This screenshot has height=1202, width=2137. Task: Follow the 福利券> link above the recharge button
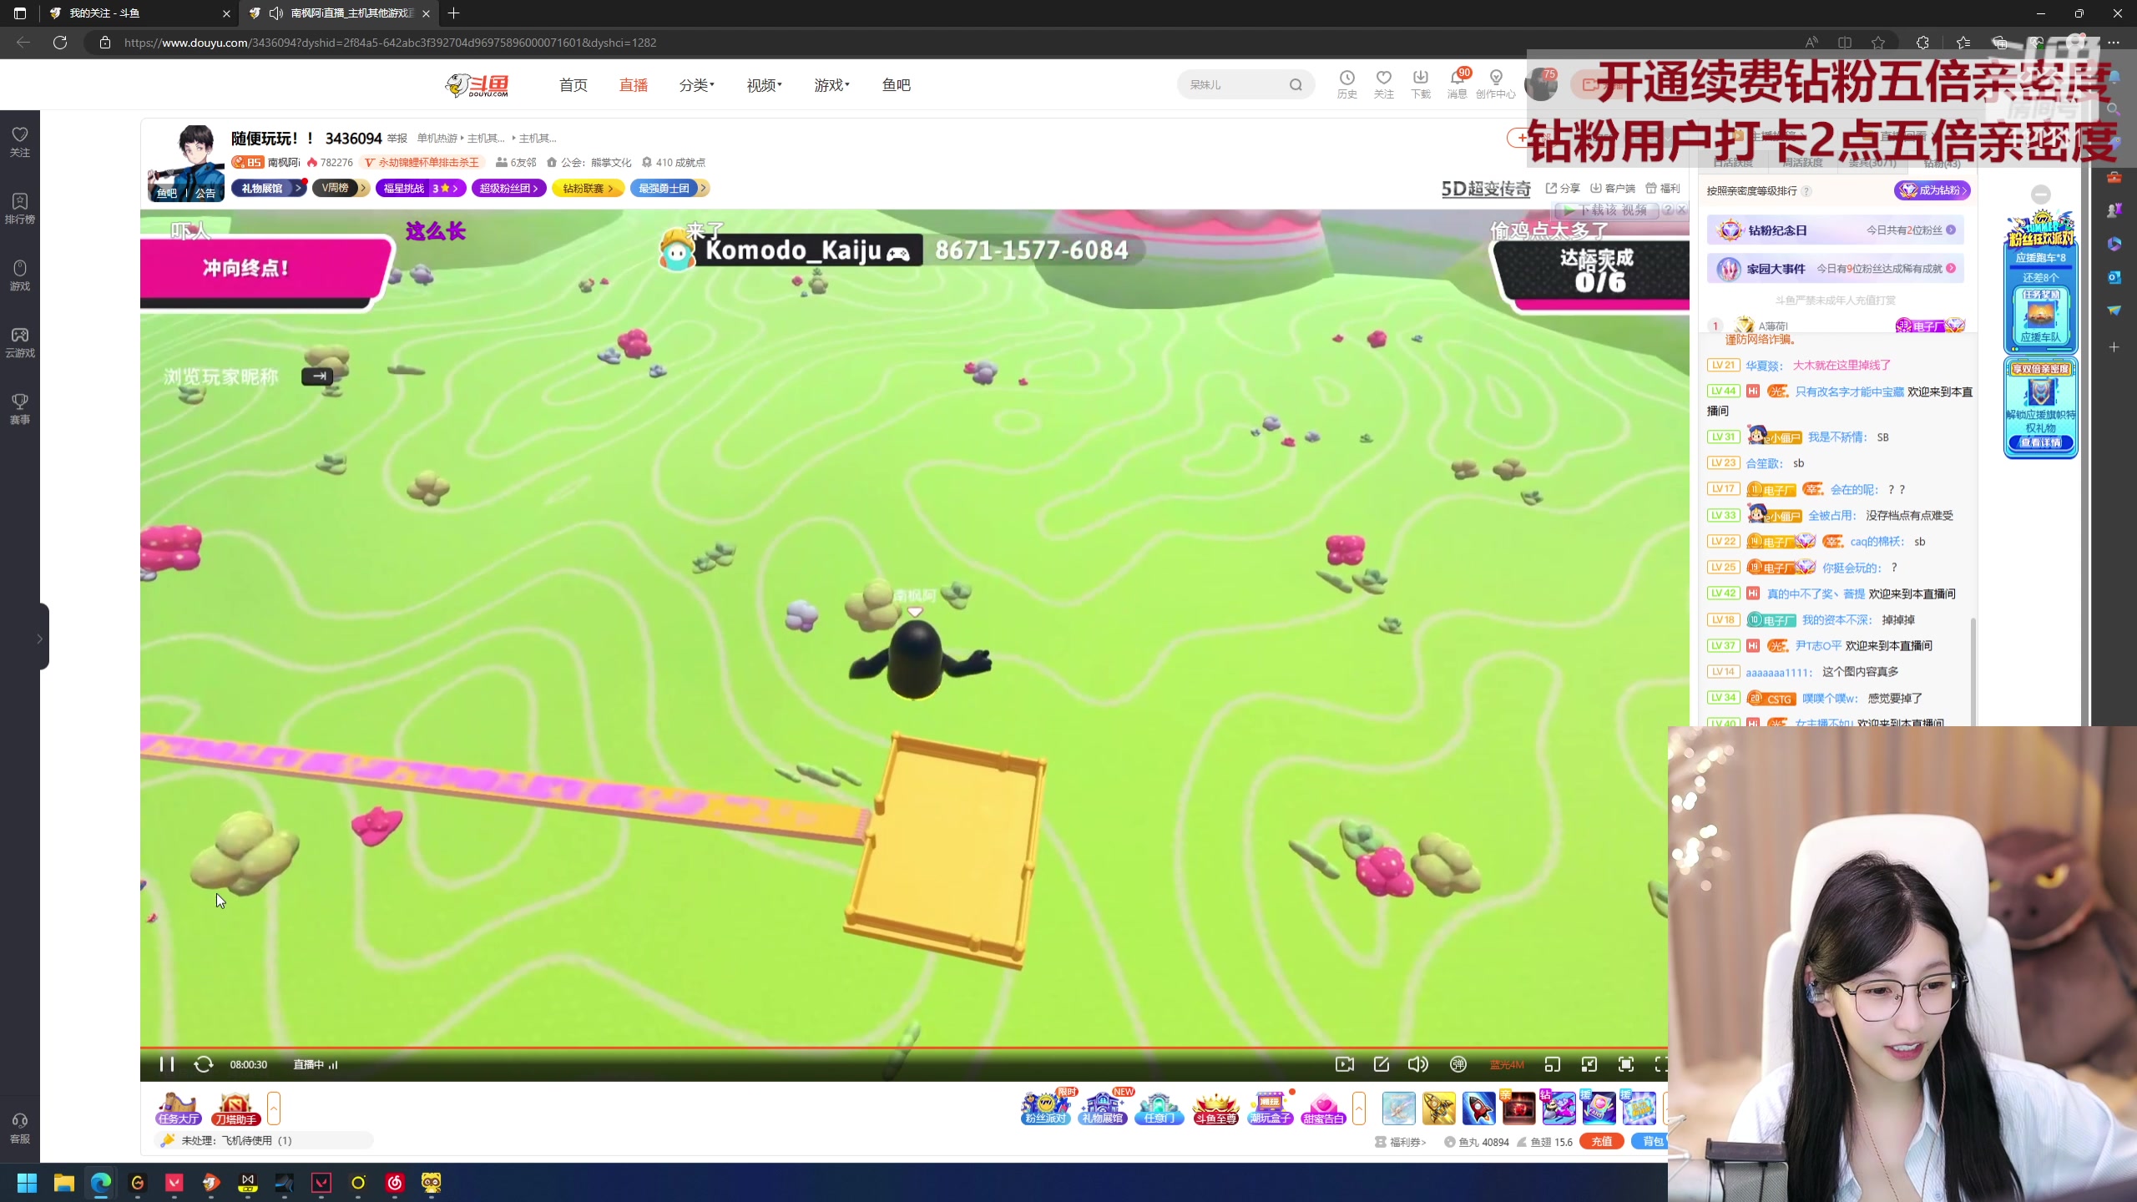click(1408, 1142)
